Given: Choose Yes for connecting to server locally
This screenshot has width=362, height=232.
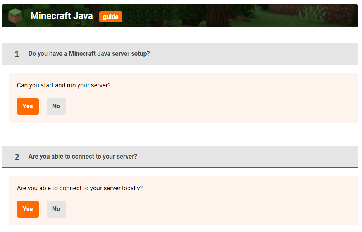Looking at the screenshot, I should [28, 209].
